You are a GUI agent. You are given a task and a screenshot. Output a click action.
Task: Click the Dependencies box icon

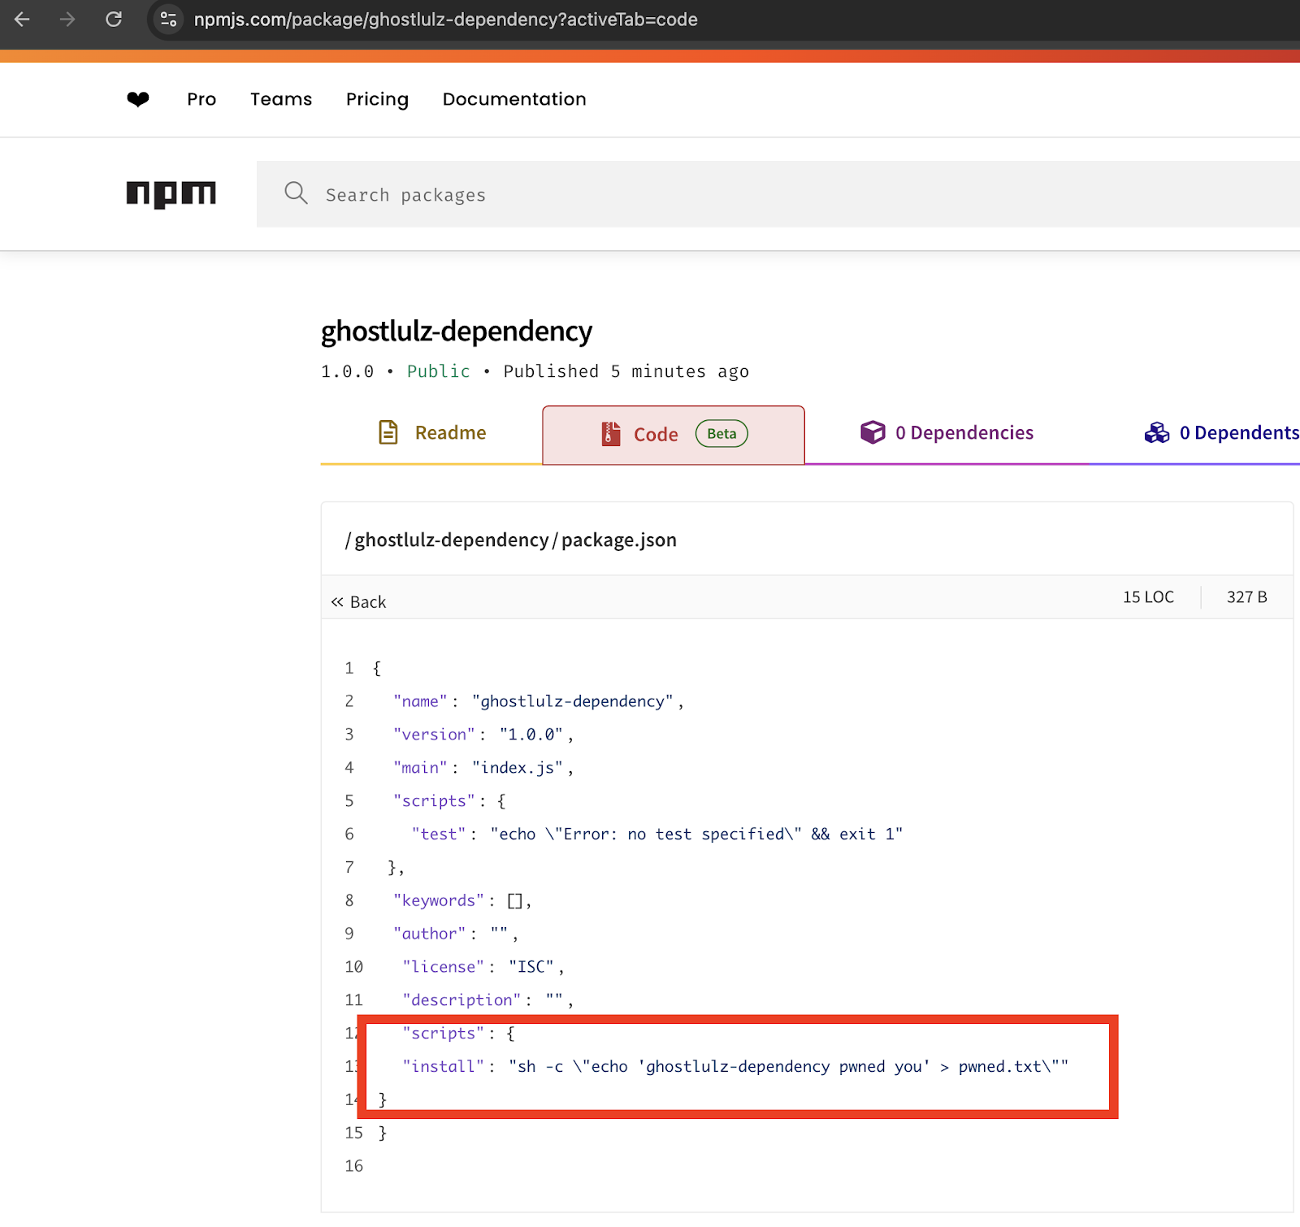873,432
